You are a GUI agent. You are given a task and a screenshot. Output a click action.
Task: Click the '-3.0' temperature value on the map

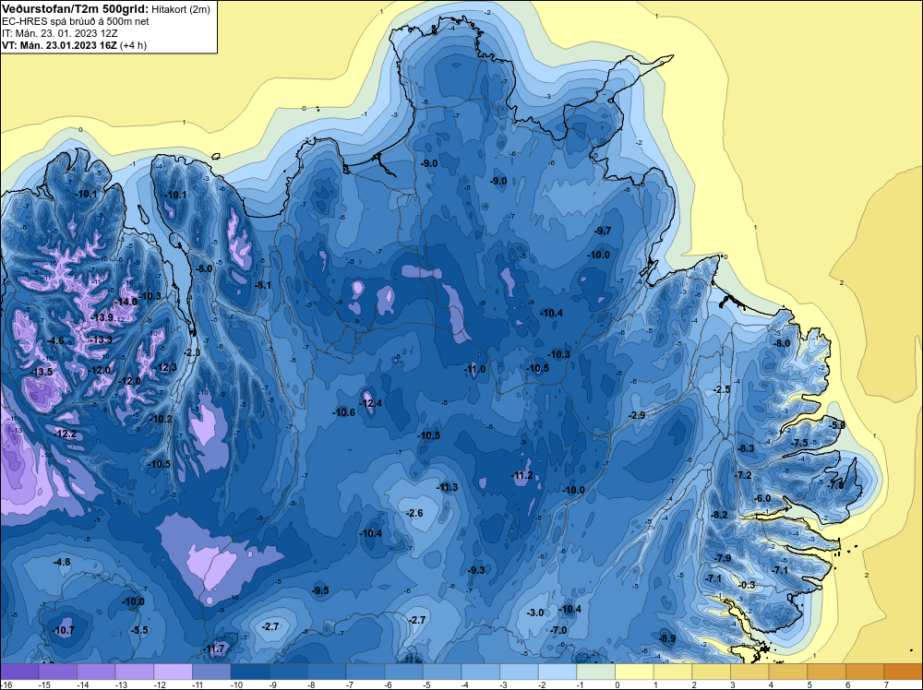[x=535, y=613]
